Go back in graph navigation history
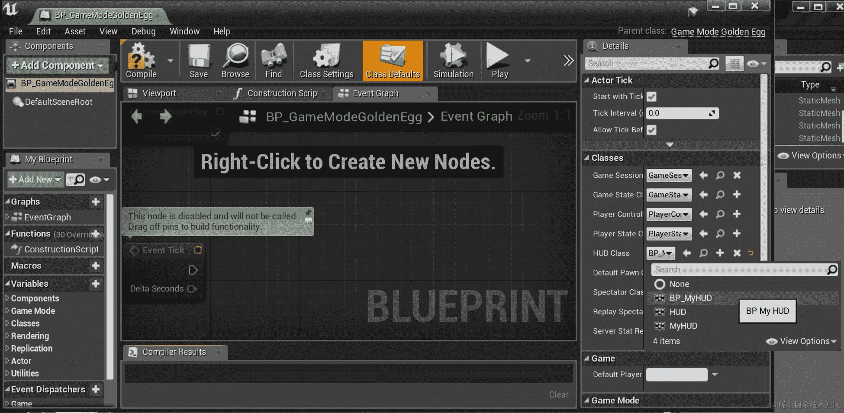The height and width of the screenshot is (413, 844). pos(137,116)
